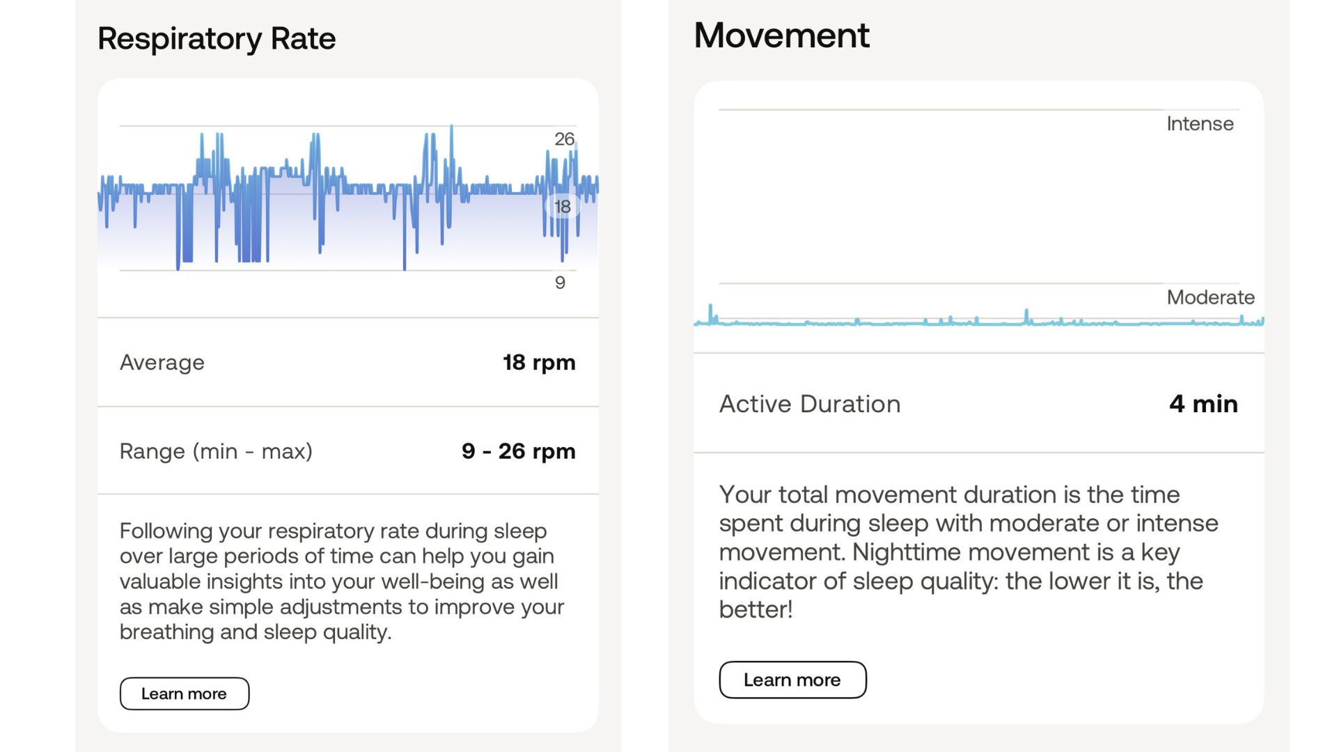Image resolution: width=1337 pixels, height=752 pixels.
Task: Click the Intense level label on chart
Action: pyautogui.click(x=1200, y=124)
